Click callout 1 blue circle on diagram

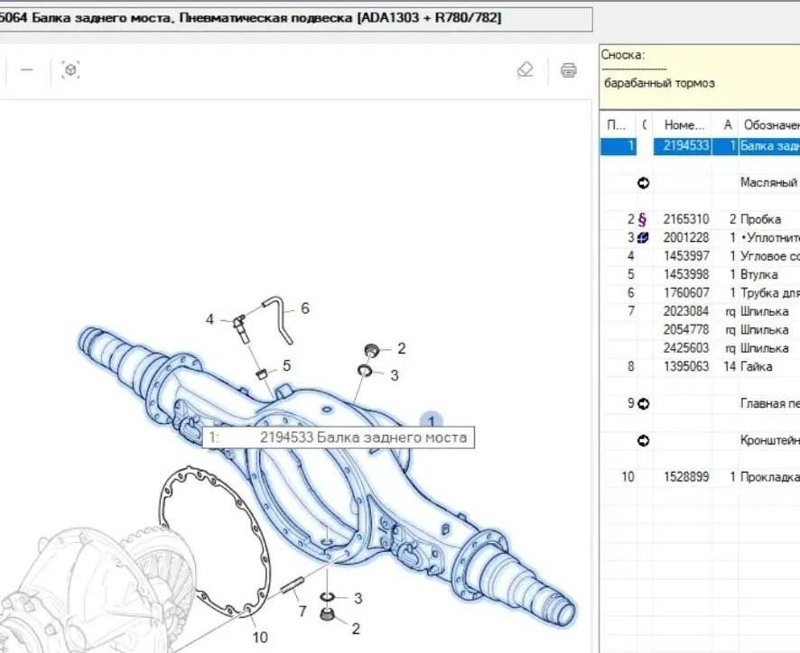[431, 421]
